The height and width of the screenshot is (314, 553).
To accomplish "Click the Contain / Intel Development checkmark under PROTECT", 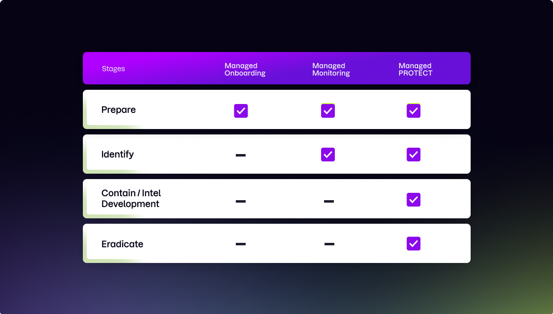I will (414, 200).
